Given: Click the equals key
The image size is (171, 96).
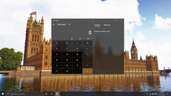Looking at the screenshot, I should pyautogui.click(x=87, y=71).
